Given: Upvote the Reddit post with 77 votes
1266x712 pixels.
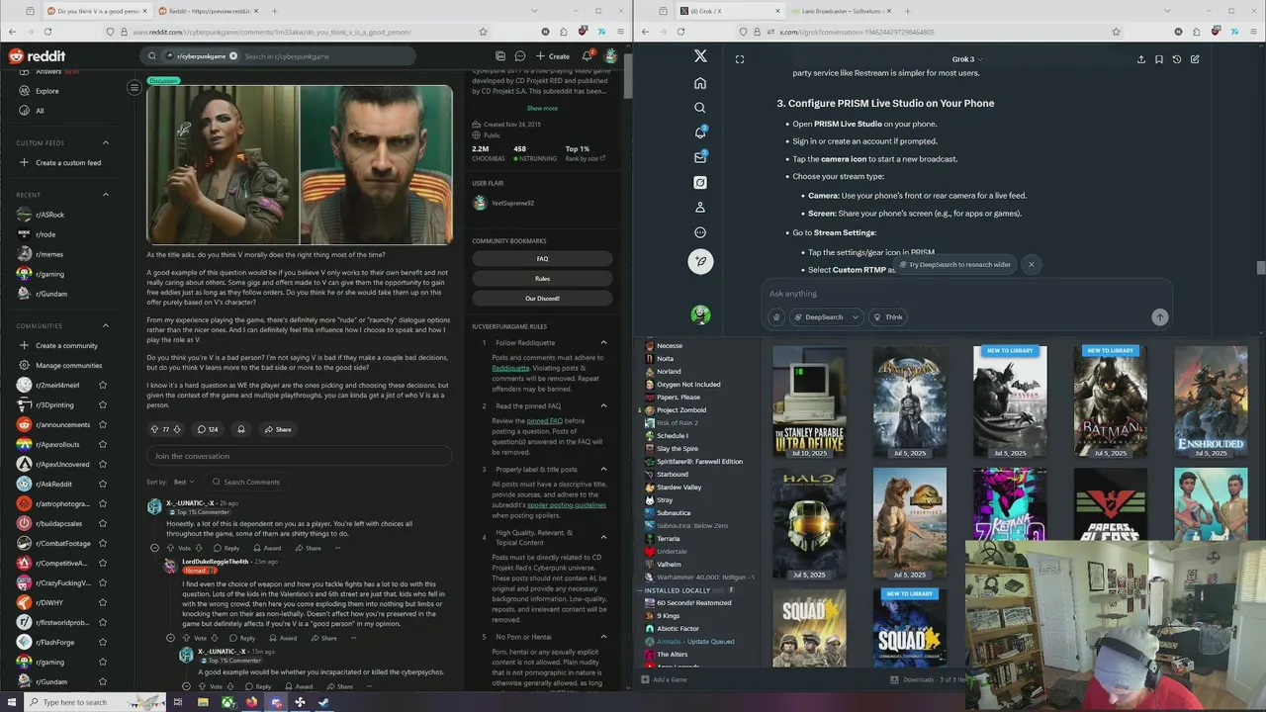Looking at the screenshot, I should pyautogui.click(x=154, y=429).
